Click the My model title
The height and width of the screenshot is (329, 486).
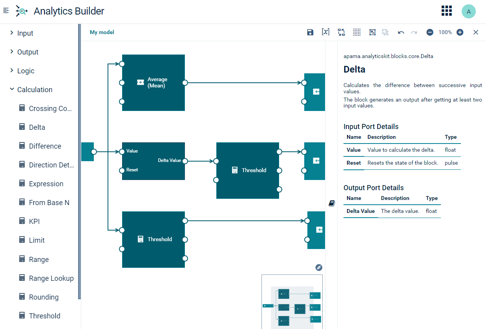click(x=102, y=33)
